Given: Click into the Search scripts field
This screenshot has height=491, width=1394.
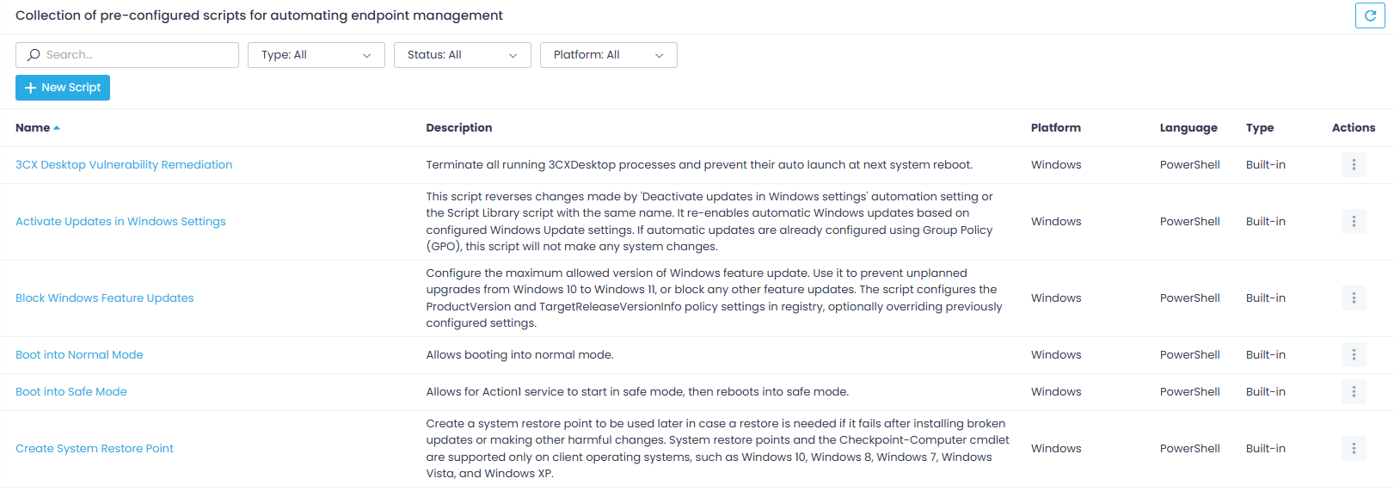Looking at the screenshot, I should click(138, 55).
